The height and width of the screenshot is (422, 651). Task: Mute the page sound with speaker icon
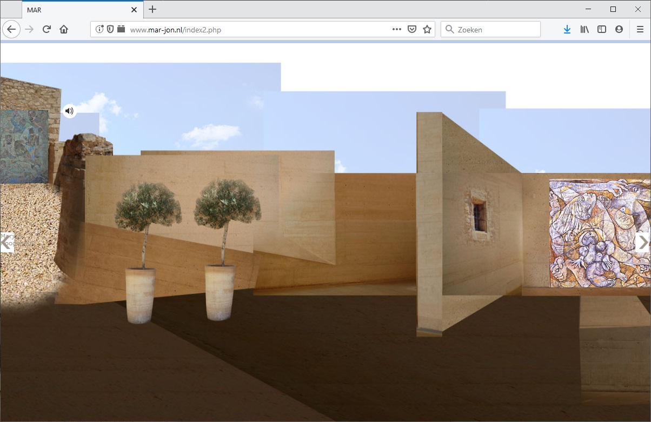(69, 111)
